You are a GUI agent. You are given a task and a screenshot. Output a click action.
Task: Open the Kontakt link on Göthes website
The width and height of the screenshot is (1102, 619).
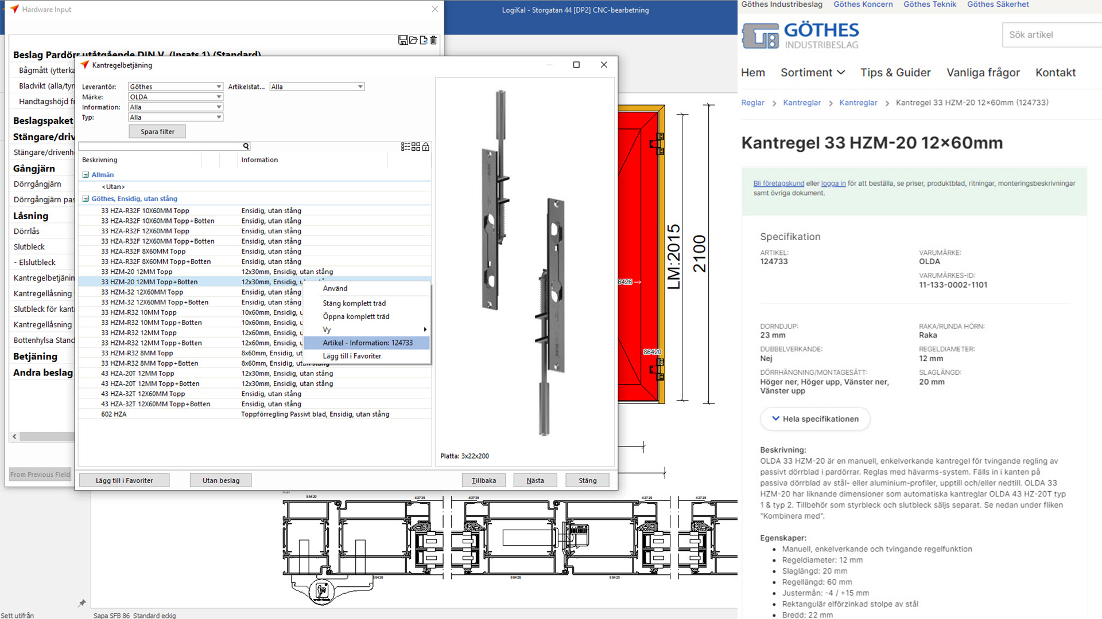coord(1056,72)
